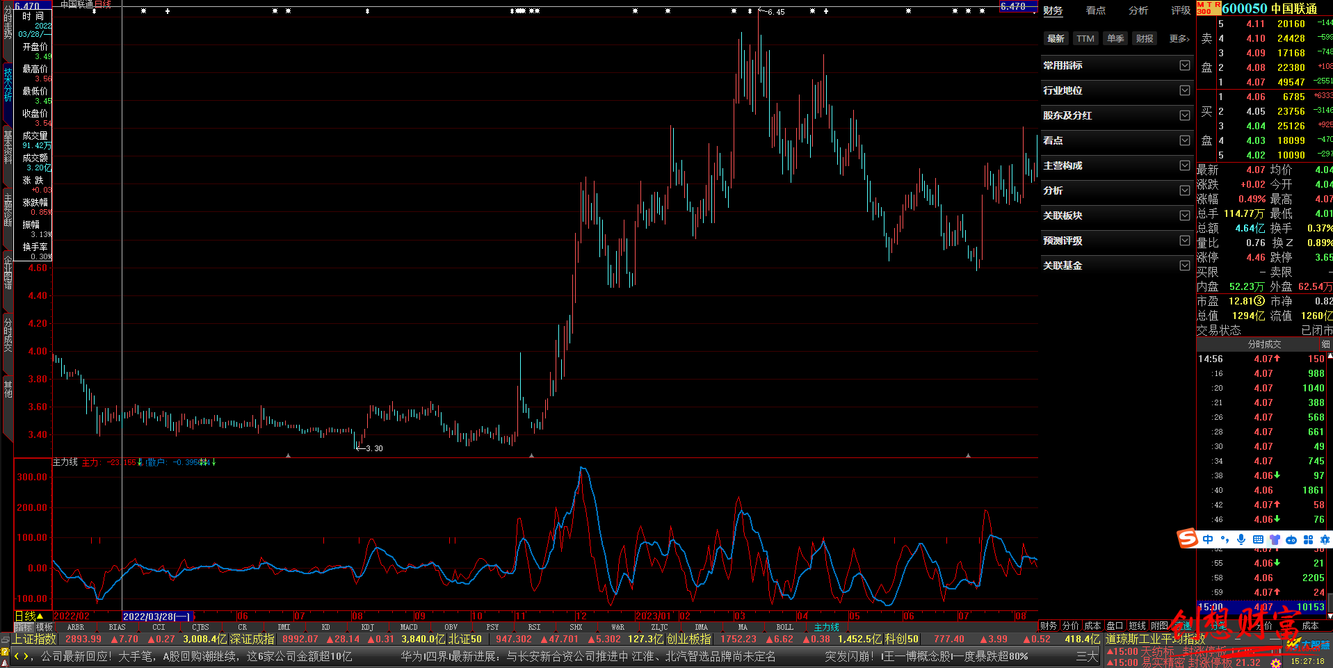Open the 更多> link

coord(1179,39)
